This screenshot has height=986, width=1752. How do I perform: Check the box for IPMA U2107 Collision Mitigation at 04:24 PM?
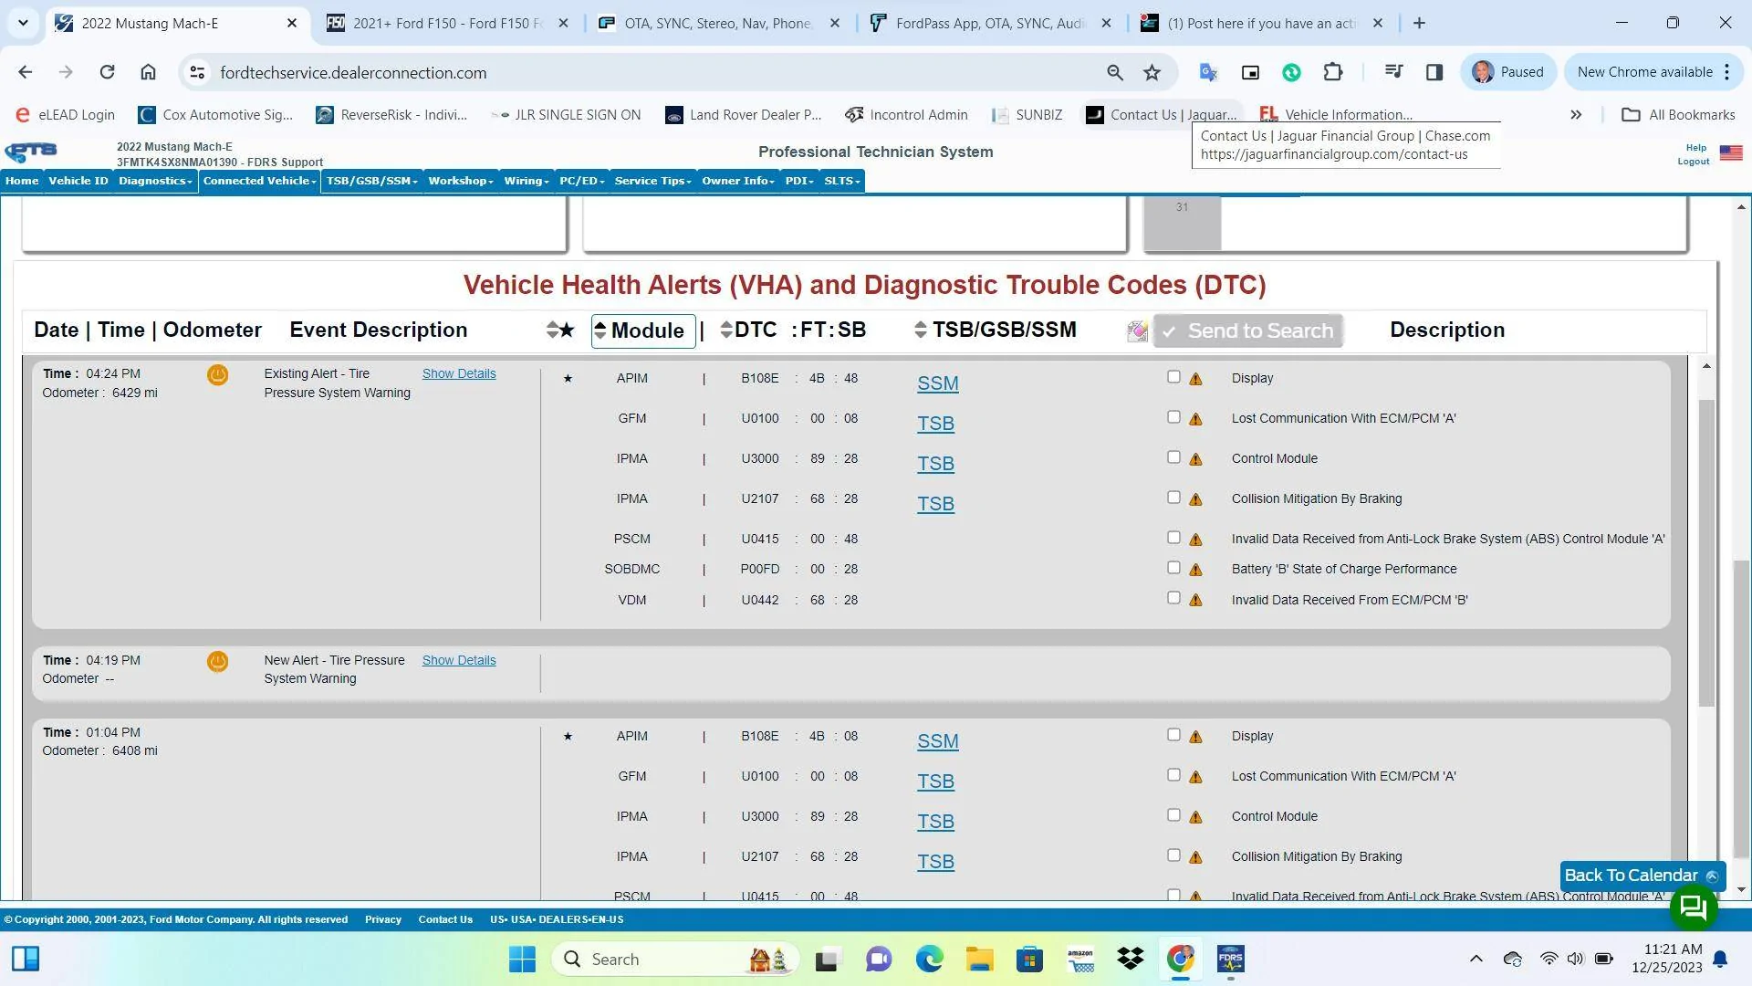click(1173, 498)
